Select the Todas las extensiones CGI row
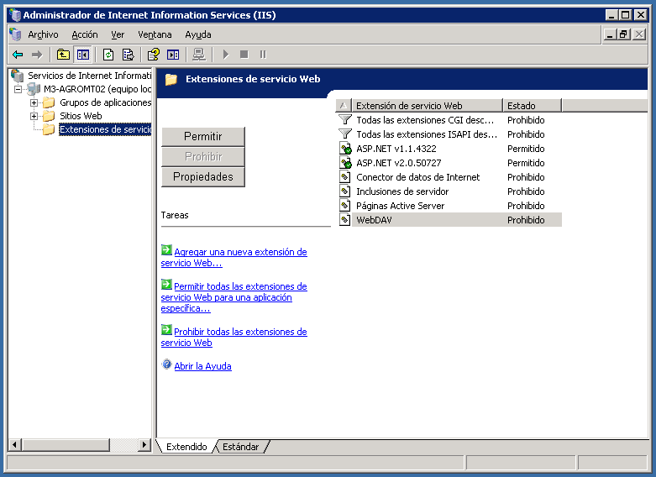656x477 pixels. 449,120
